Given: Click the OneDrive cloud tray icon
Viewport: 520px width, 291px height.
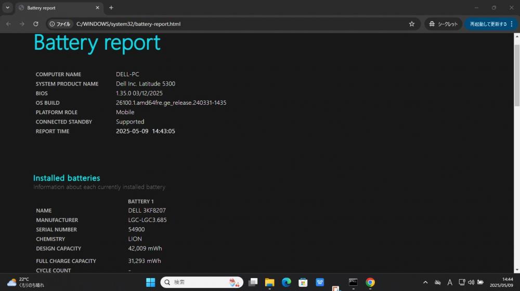Looking at the screenshot, I should 438,282.
